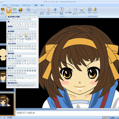Click the Shapes gallery scroll-down arrow

[37, 86]
